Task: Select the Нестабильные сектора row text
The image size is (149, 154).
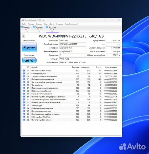Action: click(x=41, y=111)
